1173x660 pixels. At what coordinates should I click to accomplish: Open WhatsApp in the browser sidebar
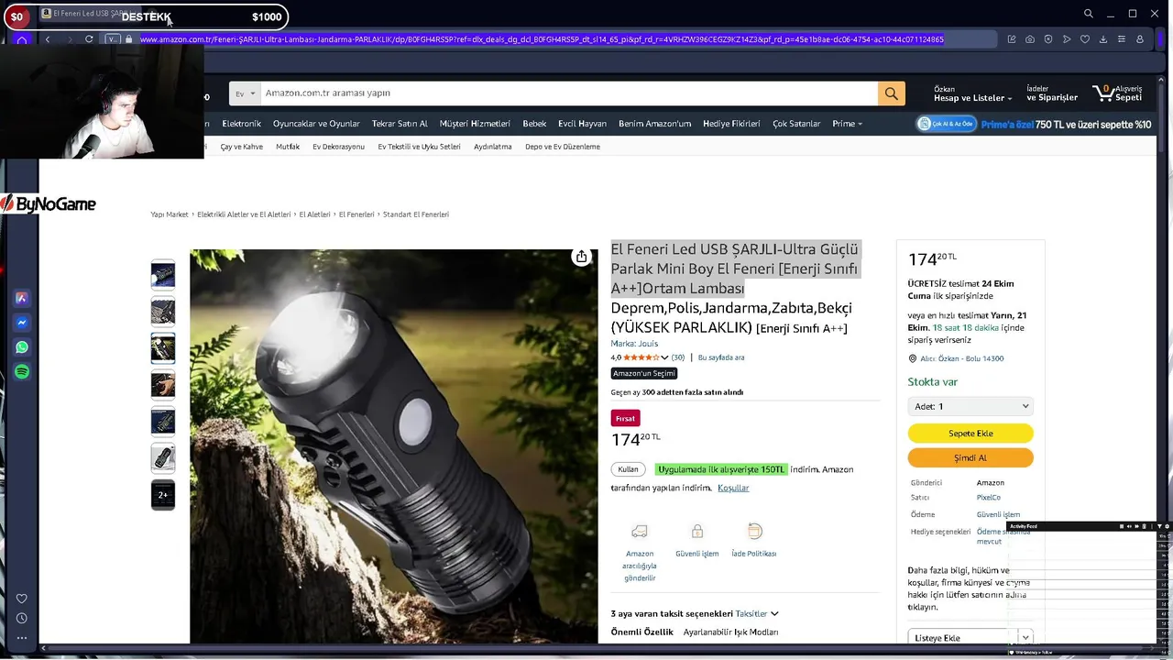coord(22,347)
